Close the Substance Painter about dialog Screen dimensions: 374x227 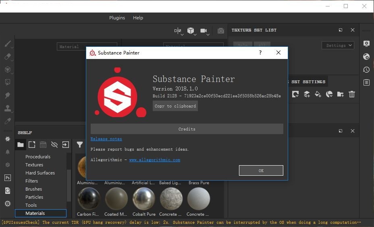pyautogui.click(x=278, y=53)
